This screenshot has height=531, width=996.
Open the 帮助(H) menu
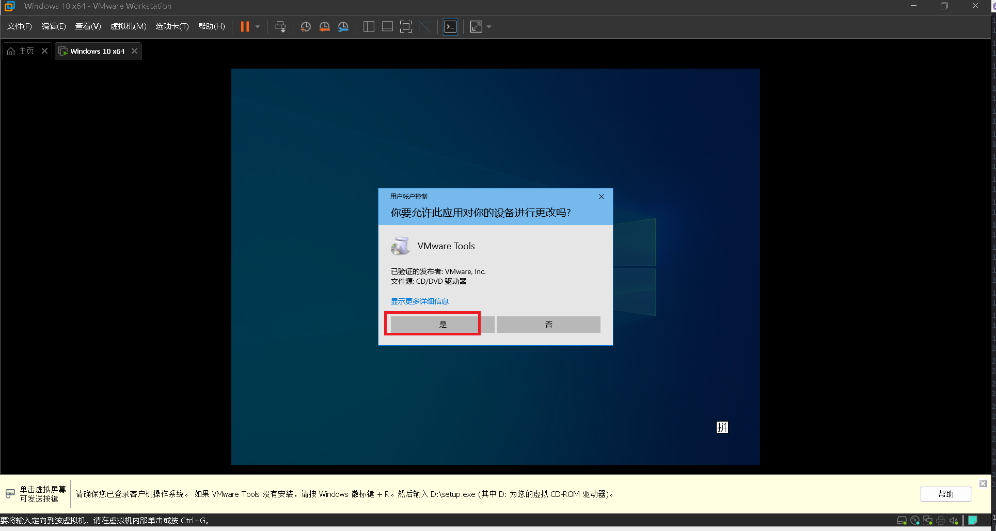pyautogui.click(x=212, y=26)
